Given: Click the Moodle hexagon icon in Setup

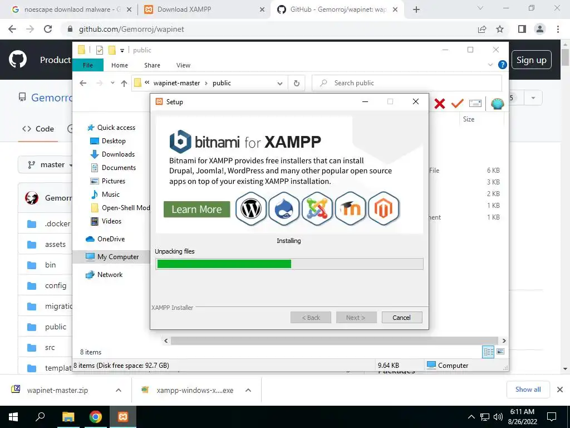Looking at the screenshot, I should (350, 209).
